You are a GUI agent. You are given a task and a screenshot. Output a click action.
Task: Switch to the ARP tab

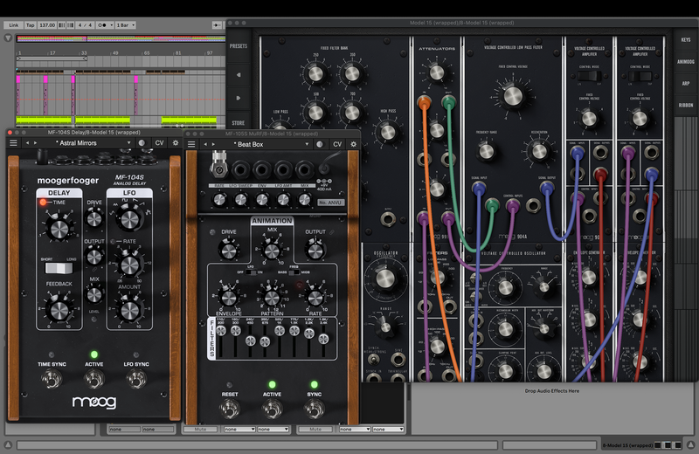pyautogui.click(x=686, y=84)
